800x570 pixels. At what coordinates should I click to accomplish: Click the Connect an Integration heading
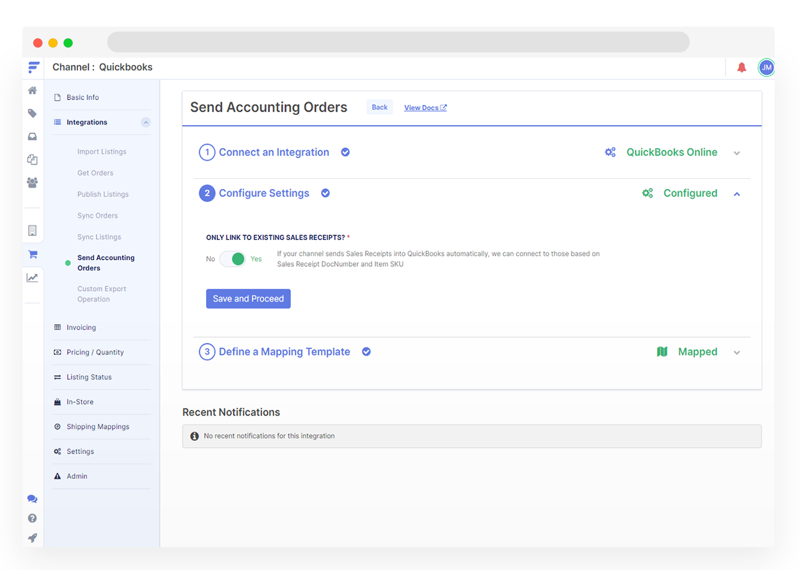[274, 152]
